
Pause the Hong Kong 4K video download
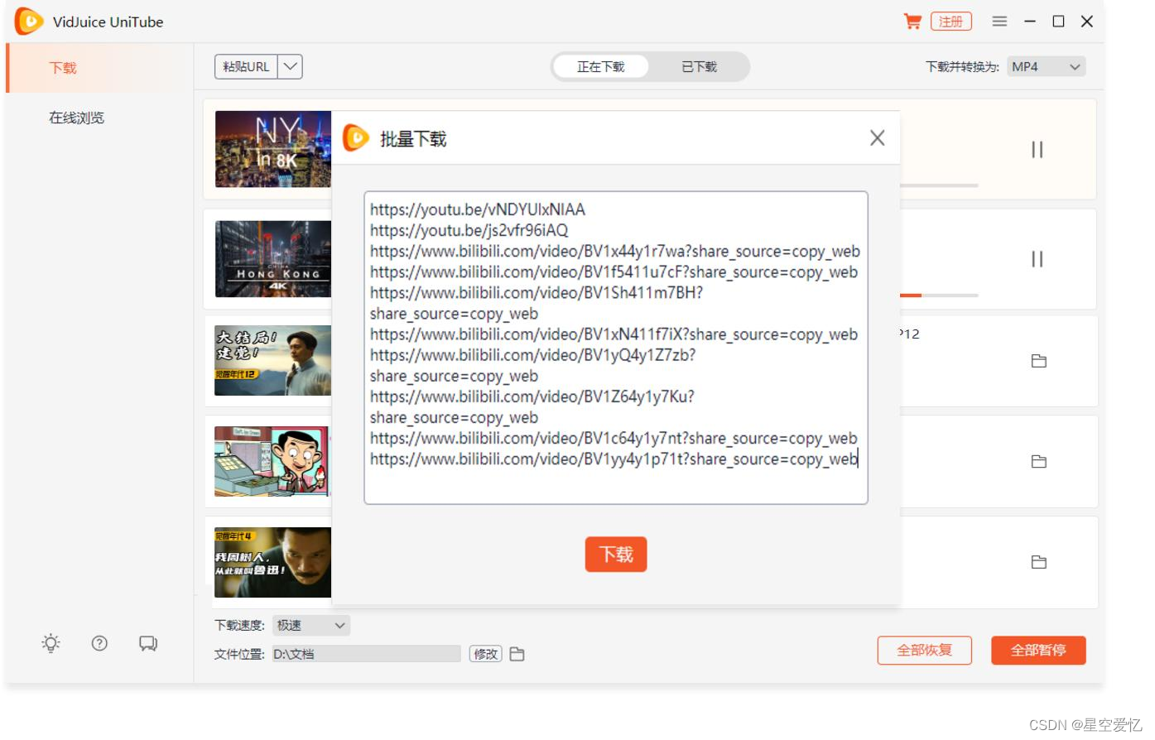(1037, 259)
